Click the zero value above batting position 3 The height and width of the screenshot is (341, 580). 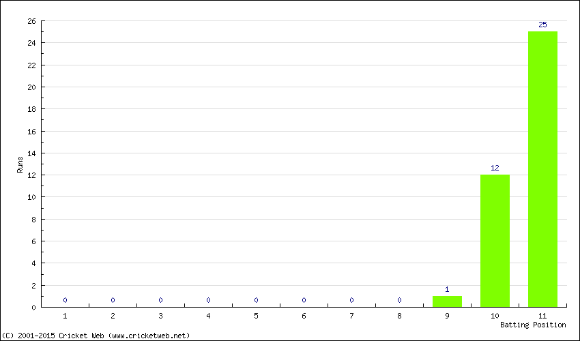point(160,300)
